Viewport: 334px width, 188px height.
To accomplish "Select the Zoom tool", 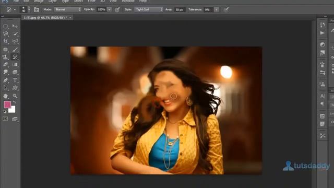I will point(15,96).
